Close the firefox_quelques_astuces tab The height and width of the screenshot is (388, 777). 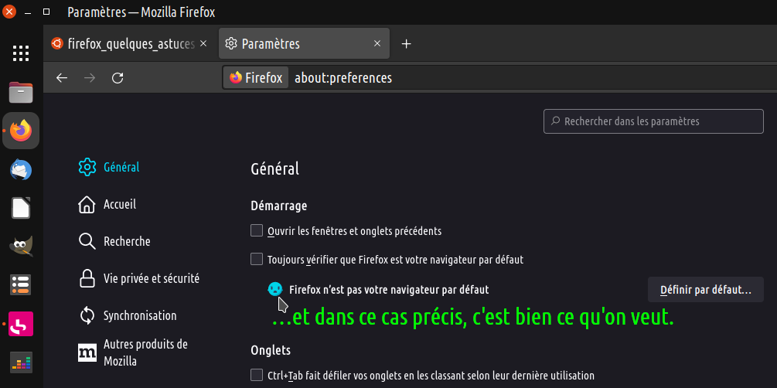click(203, 43)
